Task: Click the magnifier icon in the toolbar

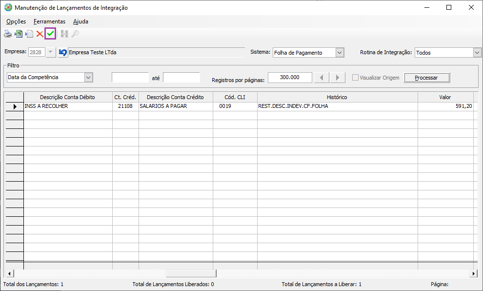Action: (x=75, y=34)
